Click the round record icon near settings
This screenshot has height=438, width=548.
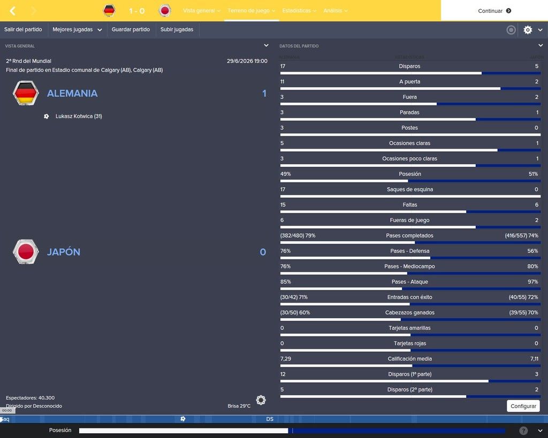point(511,30)
